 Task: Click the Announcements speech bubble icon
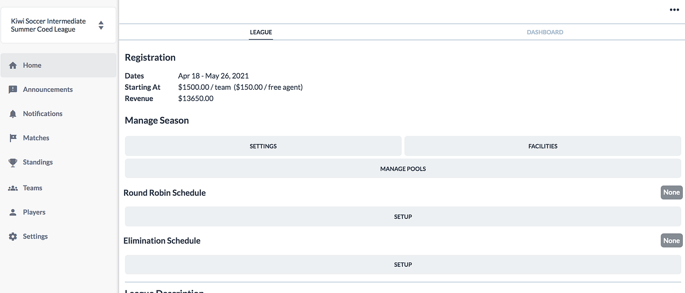pyautogui.click(x=13, y=90)
